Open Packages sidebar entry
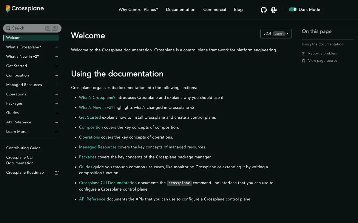 tap(14, 103)
